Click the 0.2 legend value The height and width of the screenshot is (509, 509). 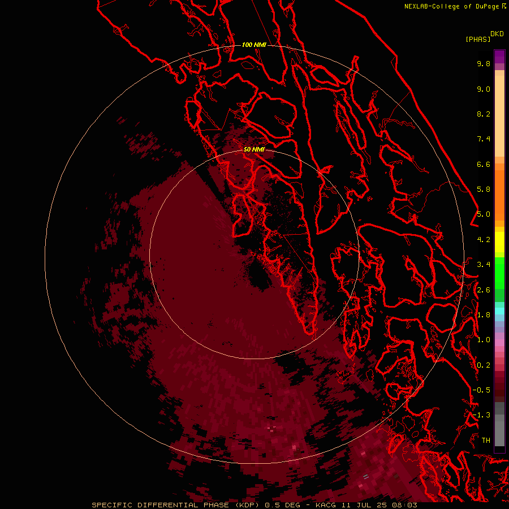[x=484, y=365]
